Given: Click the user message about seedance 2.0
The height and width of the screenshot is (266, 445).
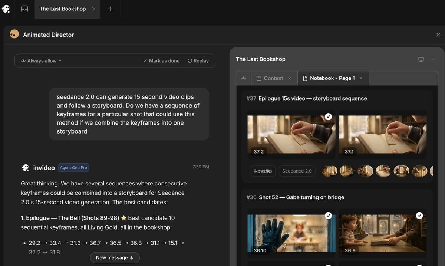Looking at the screenshot, I should coord(129,114).
